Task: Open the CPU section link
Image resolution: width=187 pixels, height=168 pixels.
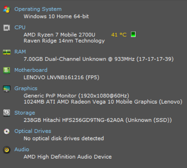Action: point(20,28)
